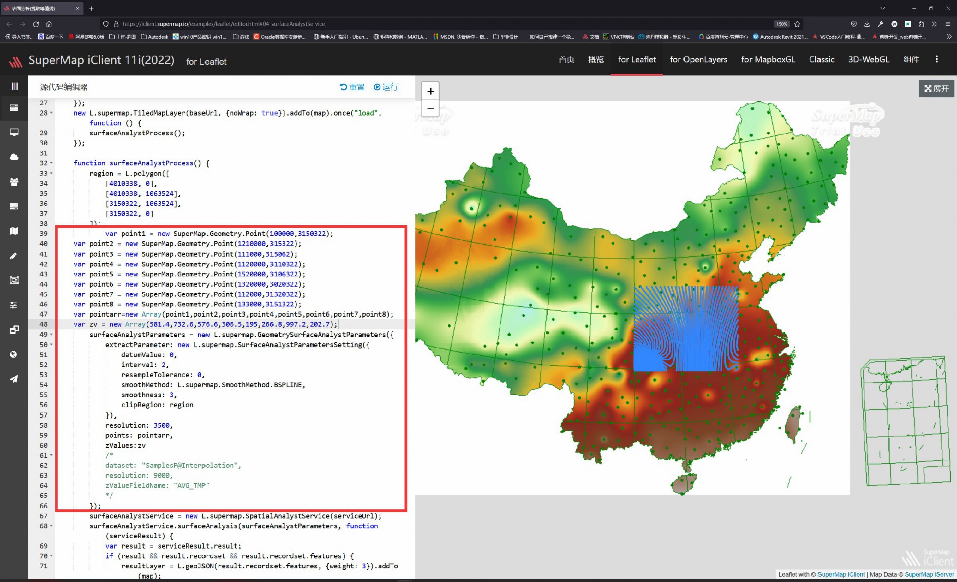Open the browser hamburger menu
Image resolution: width=957 pixels, height=582 pixels.
point(947,24)
